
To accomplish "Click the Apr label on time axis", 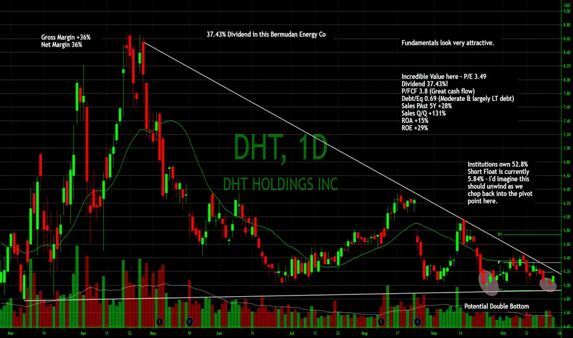I will pos(84,333).
